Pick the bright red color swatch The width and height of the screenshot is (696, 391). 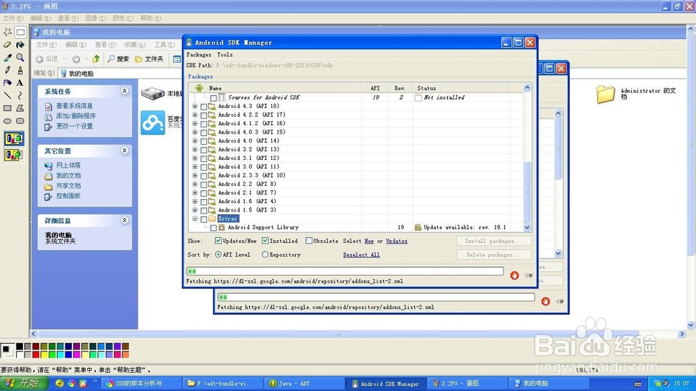pos(36,354)
